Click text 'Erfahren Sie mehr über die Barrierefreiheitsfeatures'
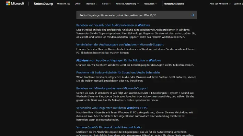This screenshot has width=243, height=136. point(135,51)
